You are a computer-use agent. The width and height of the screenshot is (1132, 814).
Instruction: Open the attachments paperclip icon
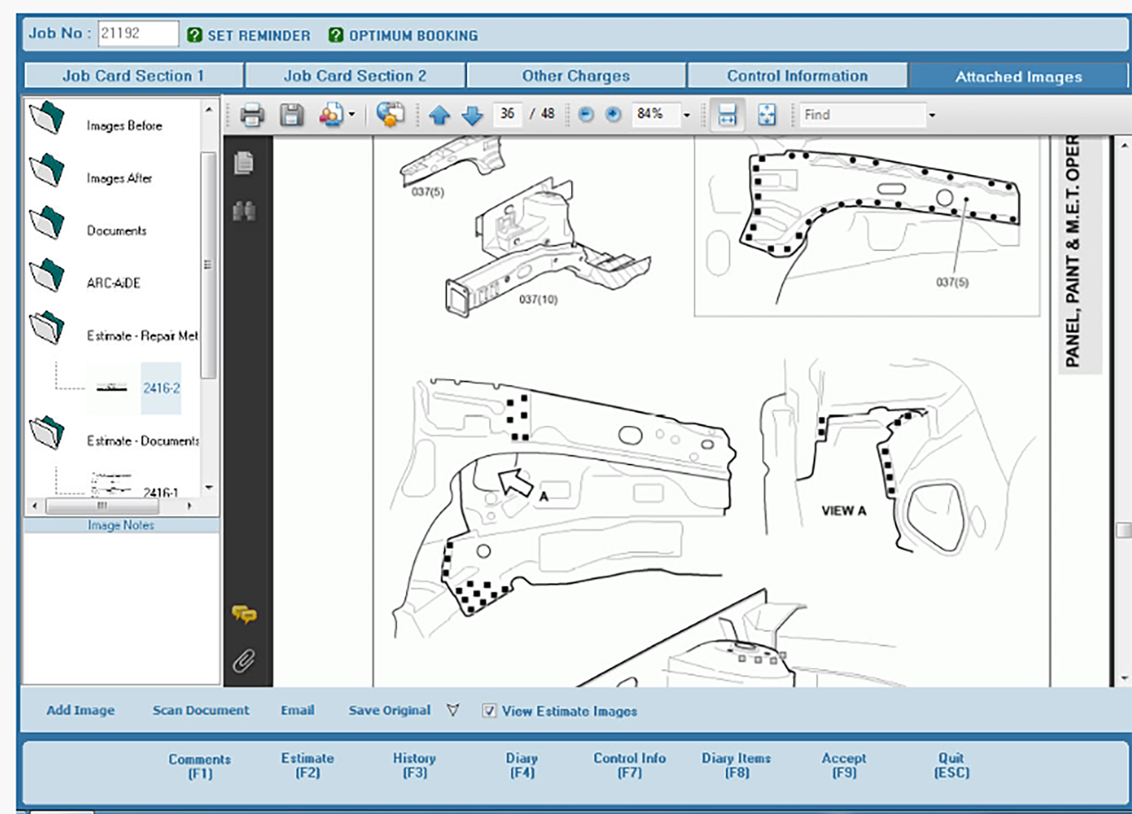pyautogui.click(x=244, y=659)
